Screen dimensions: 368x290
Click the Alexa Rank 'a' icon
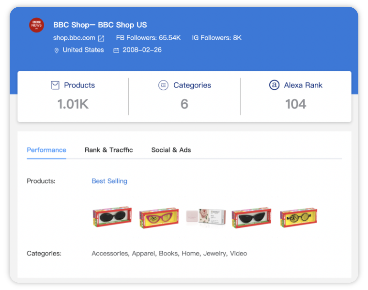click(x=274, y=85)
